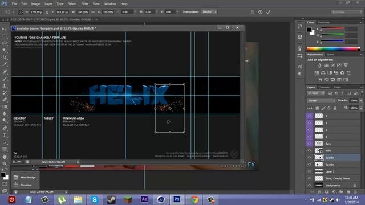365x205 pixels.
Task: Open the Interpolation Bicubic dropdown
Action: pos(209,11)
